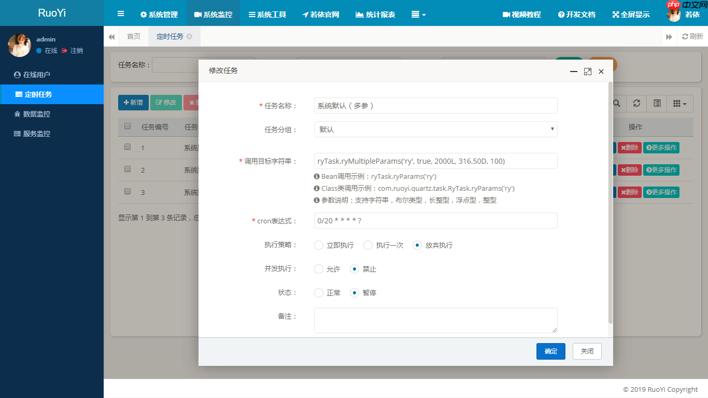Click the forward tab scroll arrow
Image resolution: width=708 pixels, height=398 pixels.
669,36
